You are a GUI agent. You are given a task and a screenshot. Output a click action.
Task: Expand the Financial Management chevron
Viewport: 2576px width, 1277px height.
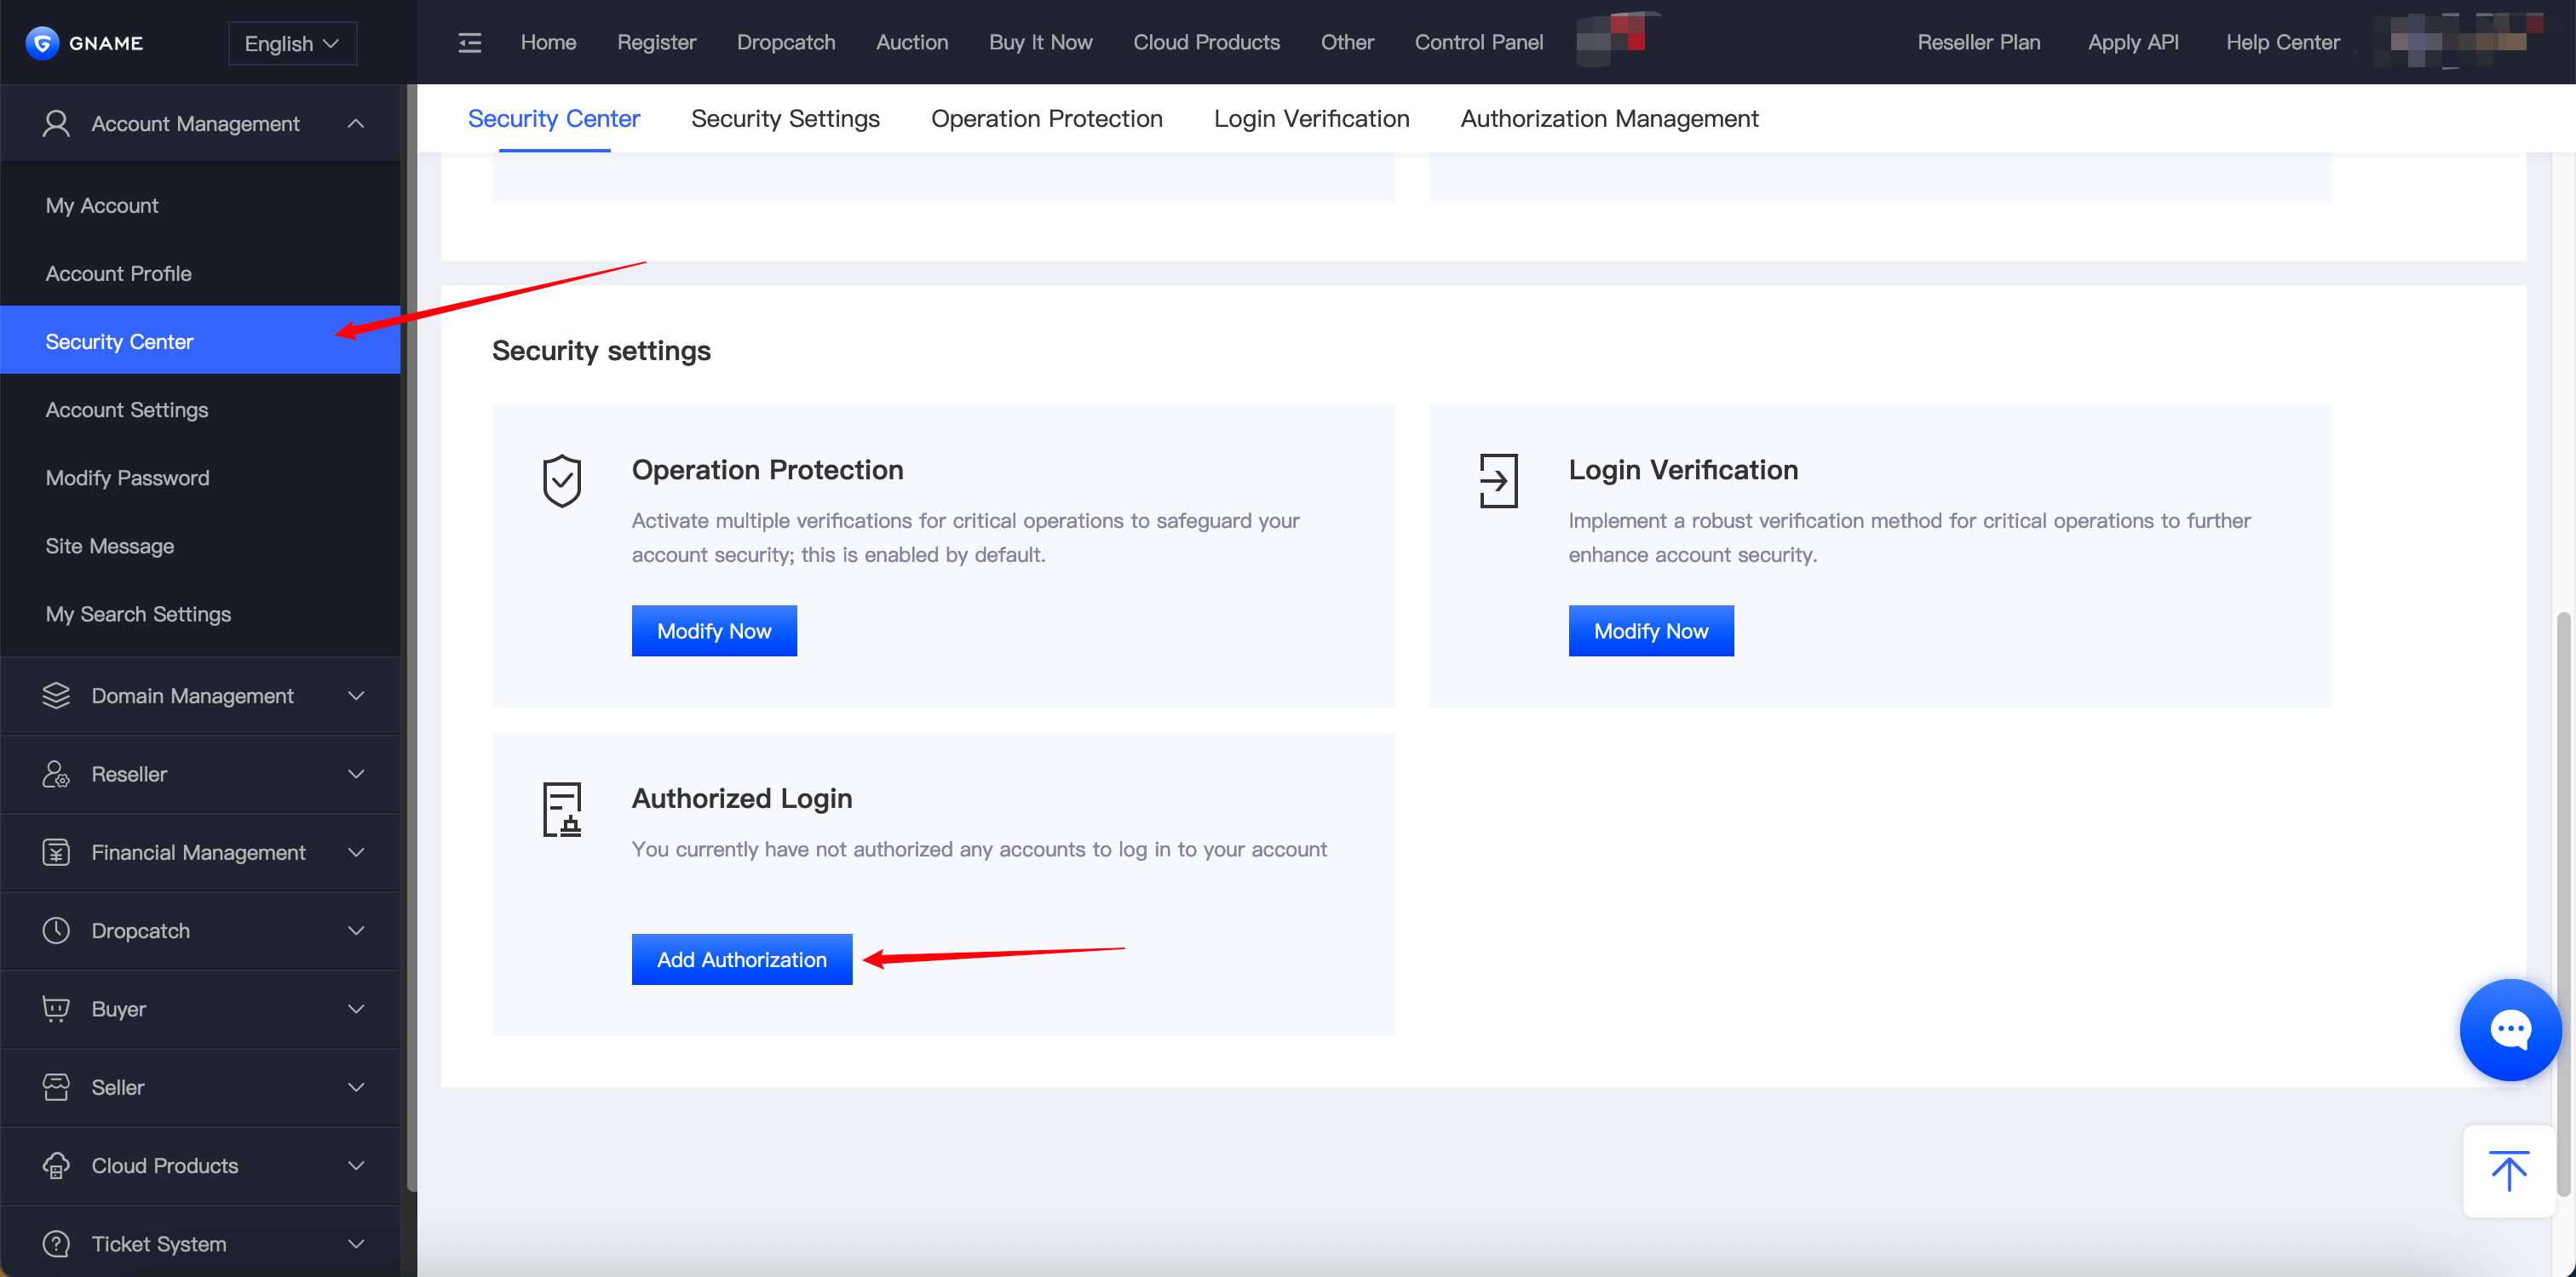356,852
